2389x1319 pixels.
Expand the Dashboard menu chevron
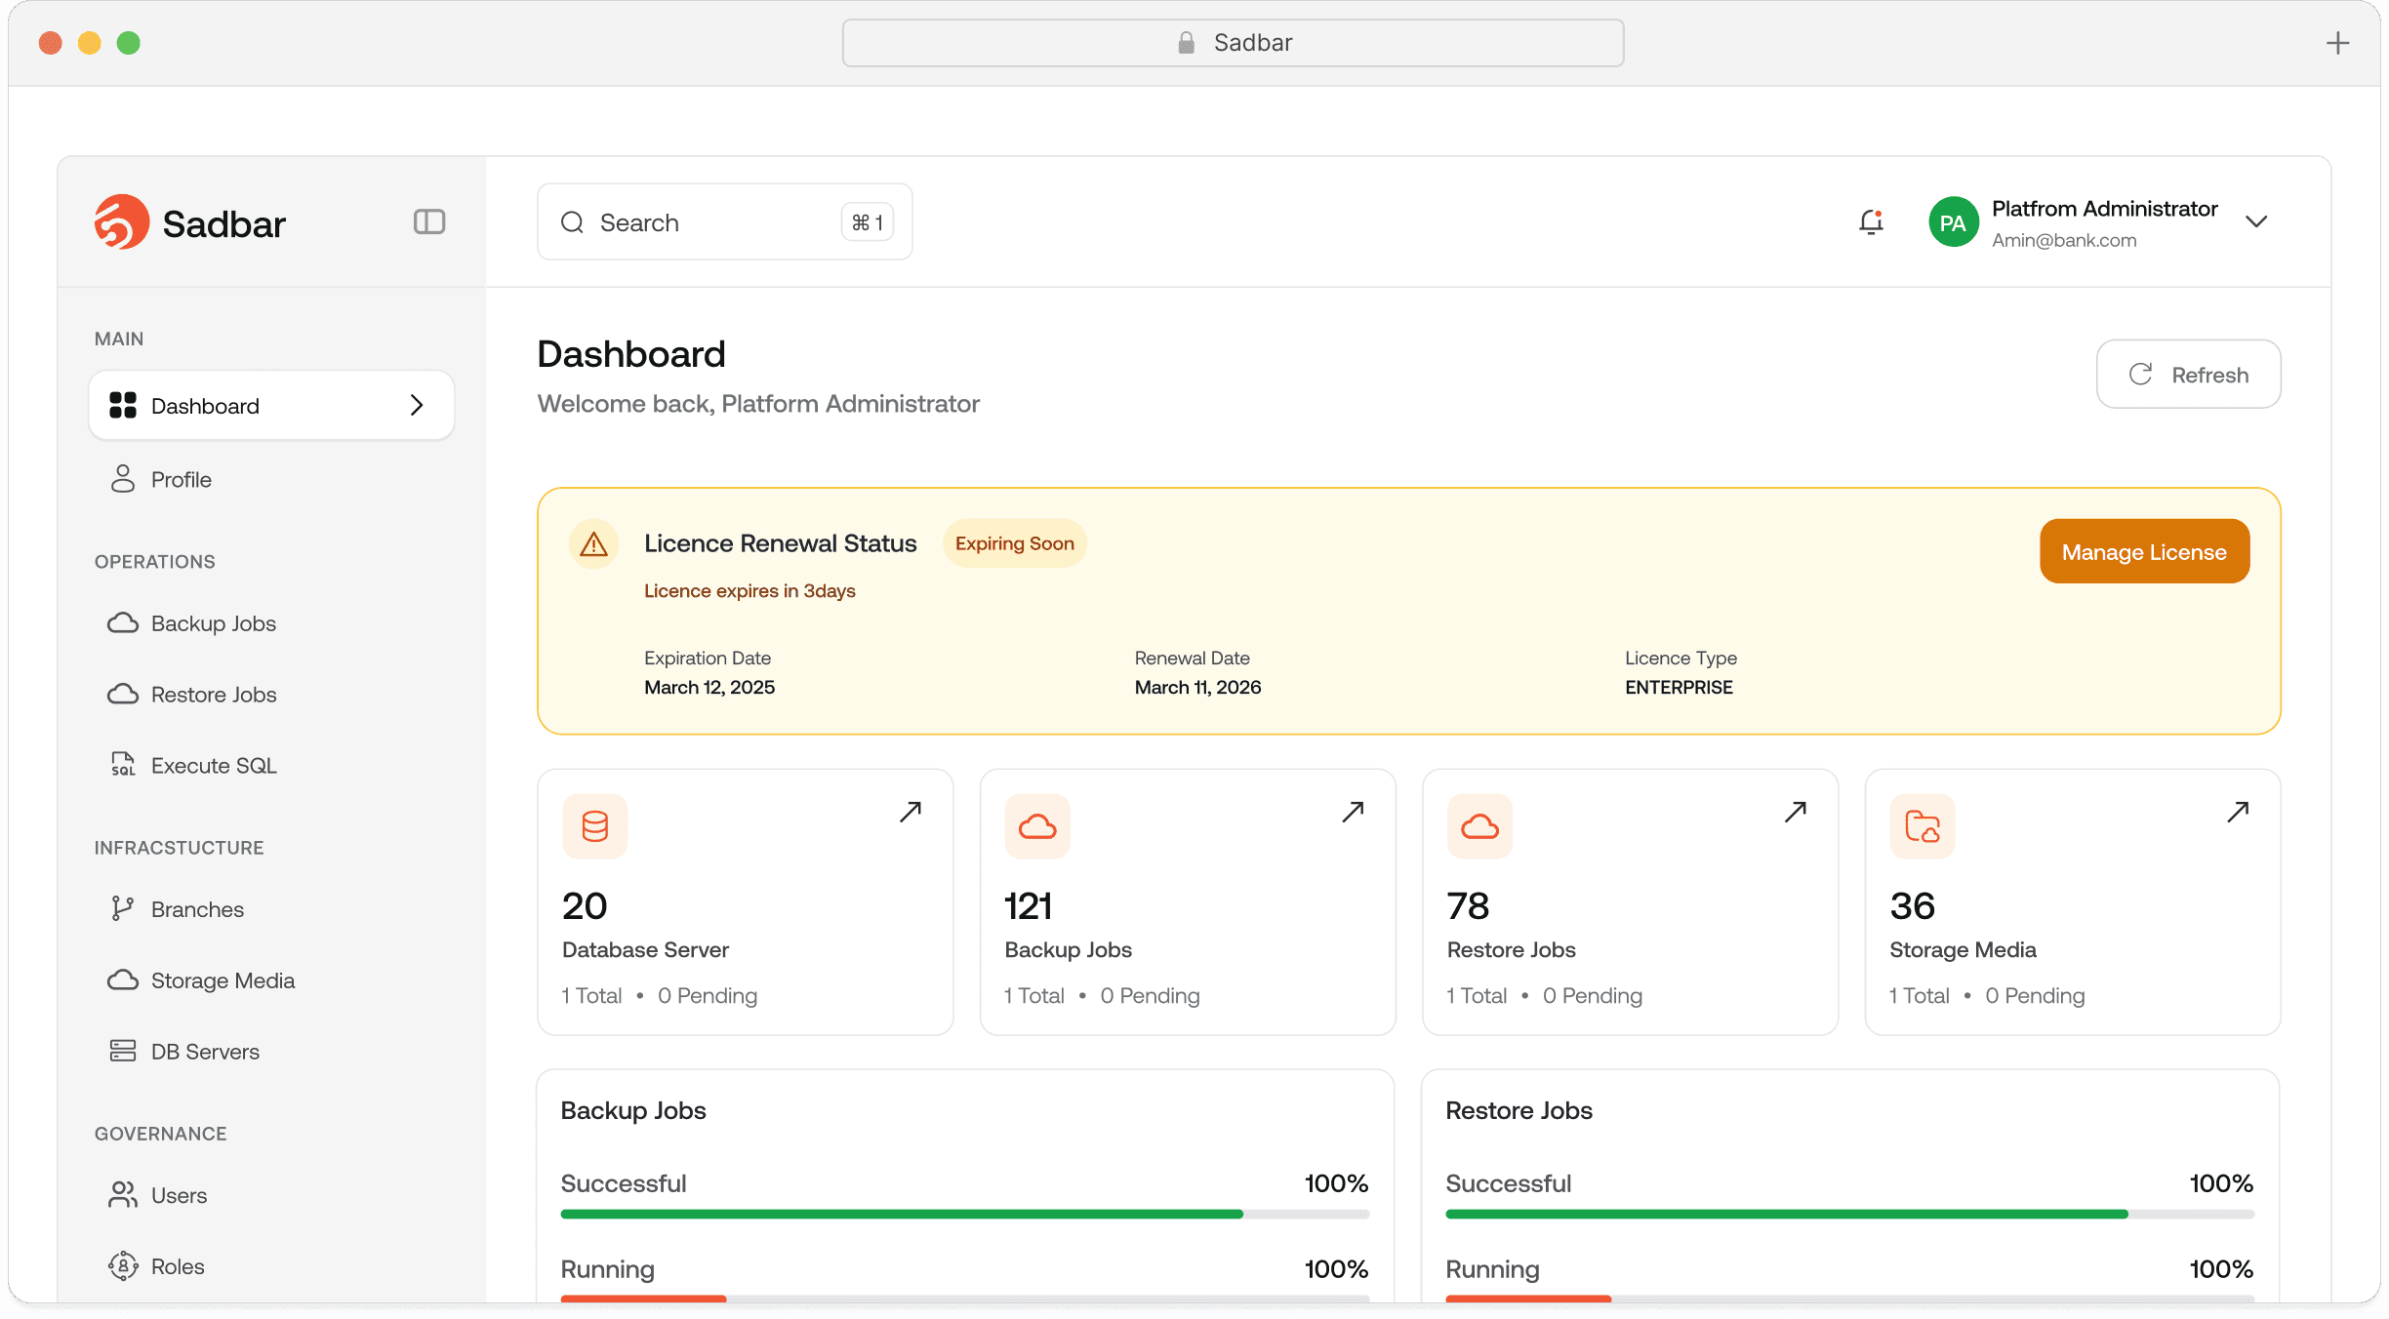click(x=417, y=405)
